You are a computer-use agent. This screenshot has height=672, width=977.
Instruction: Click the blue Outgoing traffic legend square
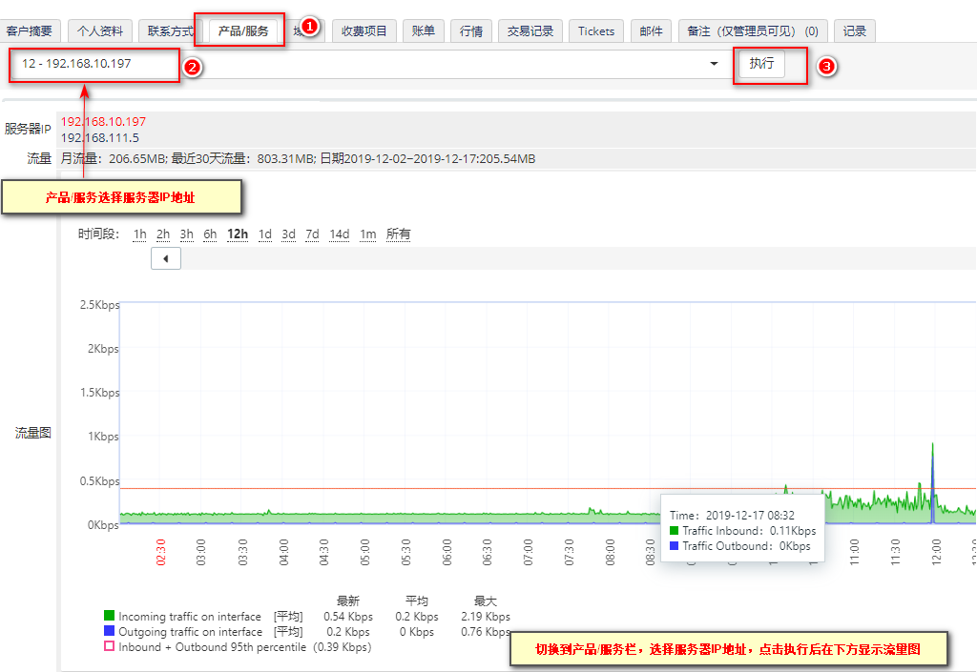click(x=109, y=631)
